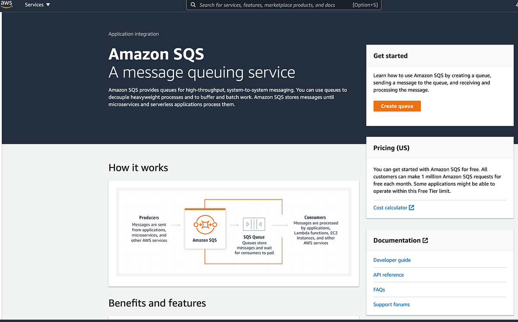
Task: Click the AWS logo in the navigation bar
Action: (6, 5)
